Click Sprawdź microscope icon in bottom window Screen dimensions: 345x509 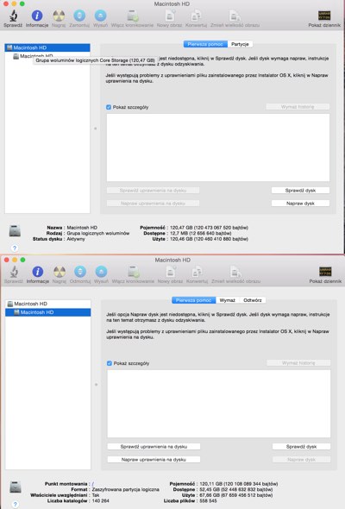[14, 272]
